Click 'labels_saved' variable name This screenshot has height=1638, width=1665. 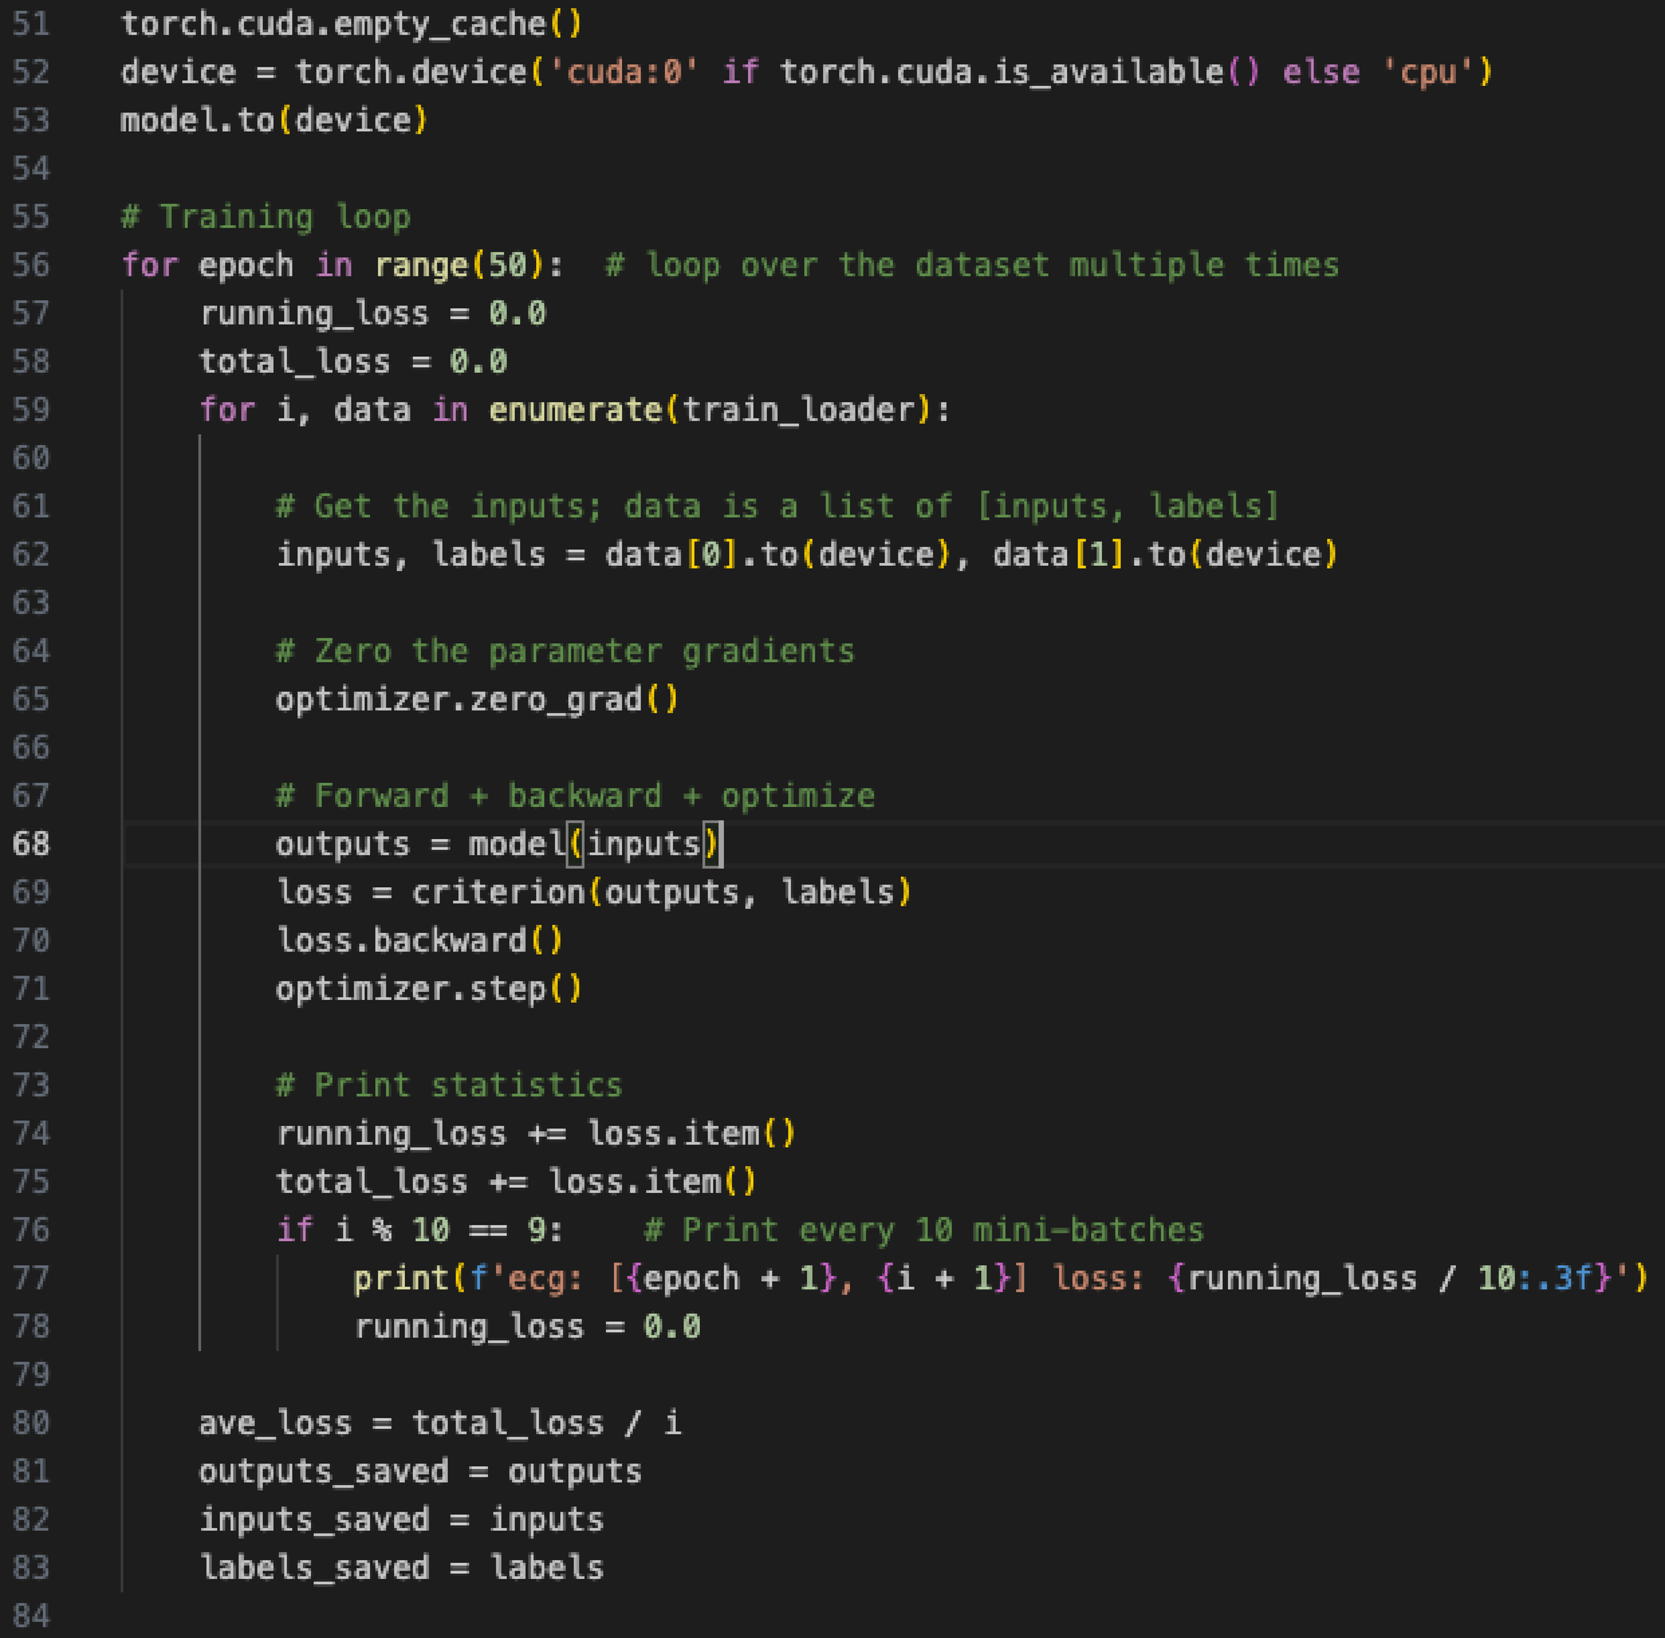click(314, 1567)
